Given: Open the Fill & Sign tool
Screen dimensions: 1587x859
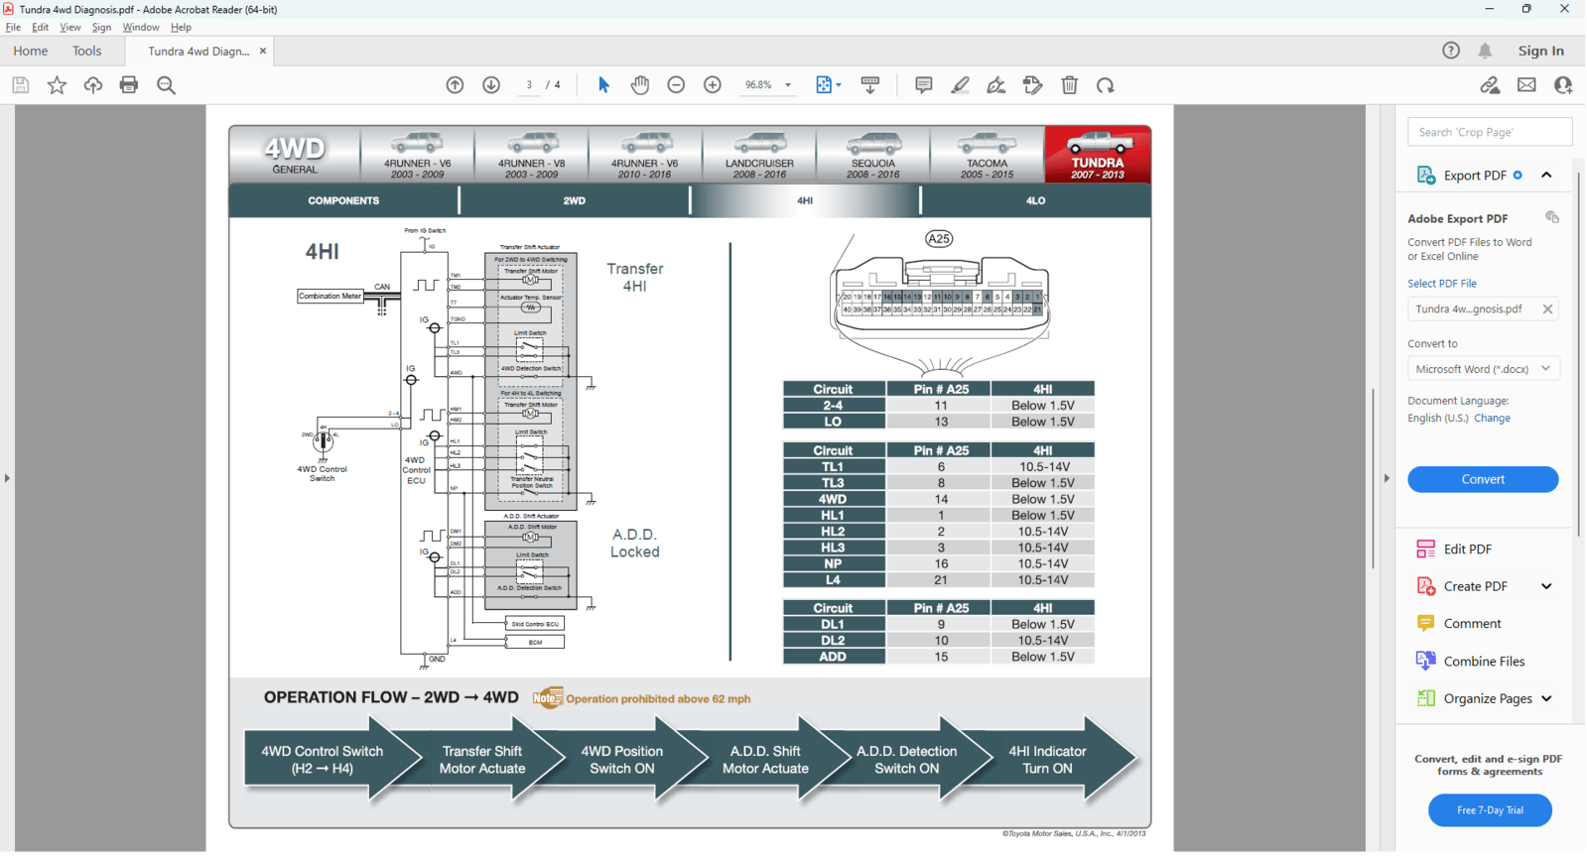Looking at the screenshot, I should [x=996, y=85].
